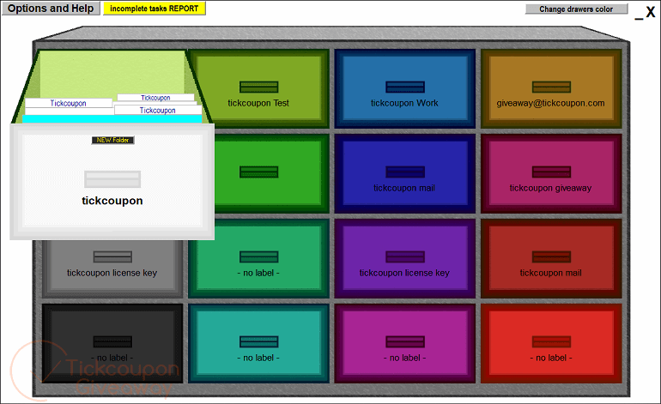The image size is (661, 404).
Task: Open the Options and Help menu
Action: (51, 9)
